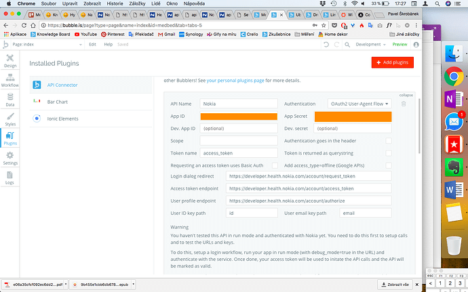This screenshot has height=292, width=468.
Task: Open the Logs section icon
Action: (10, 178)
